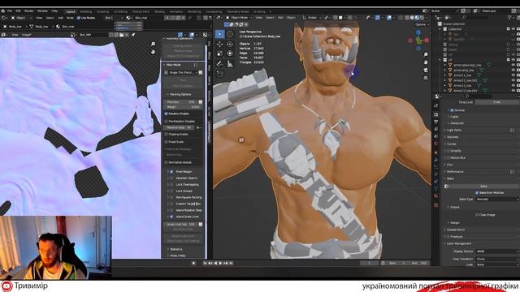Enable the Flipping Enable checkbox
The height and width of the screenshot is (292, 520).
tap(166, 134)
